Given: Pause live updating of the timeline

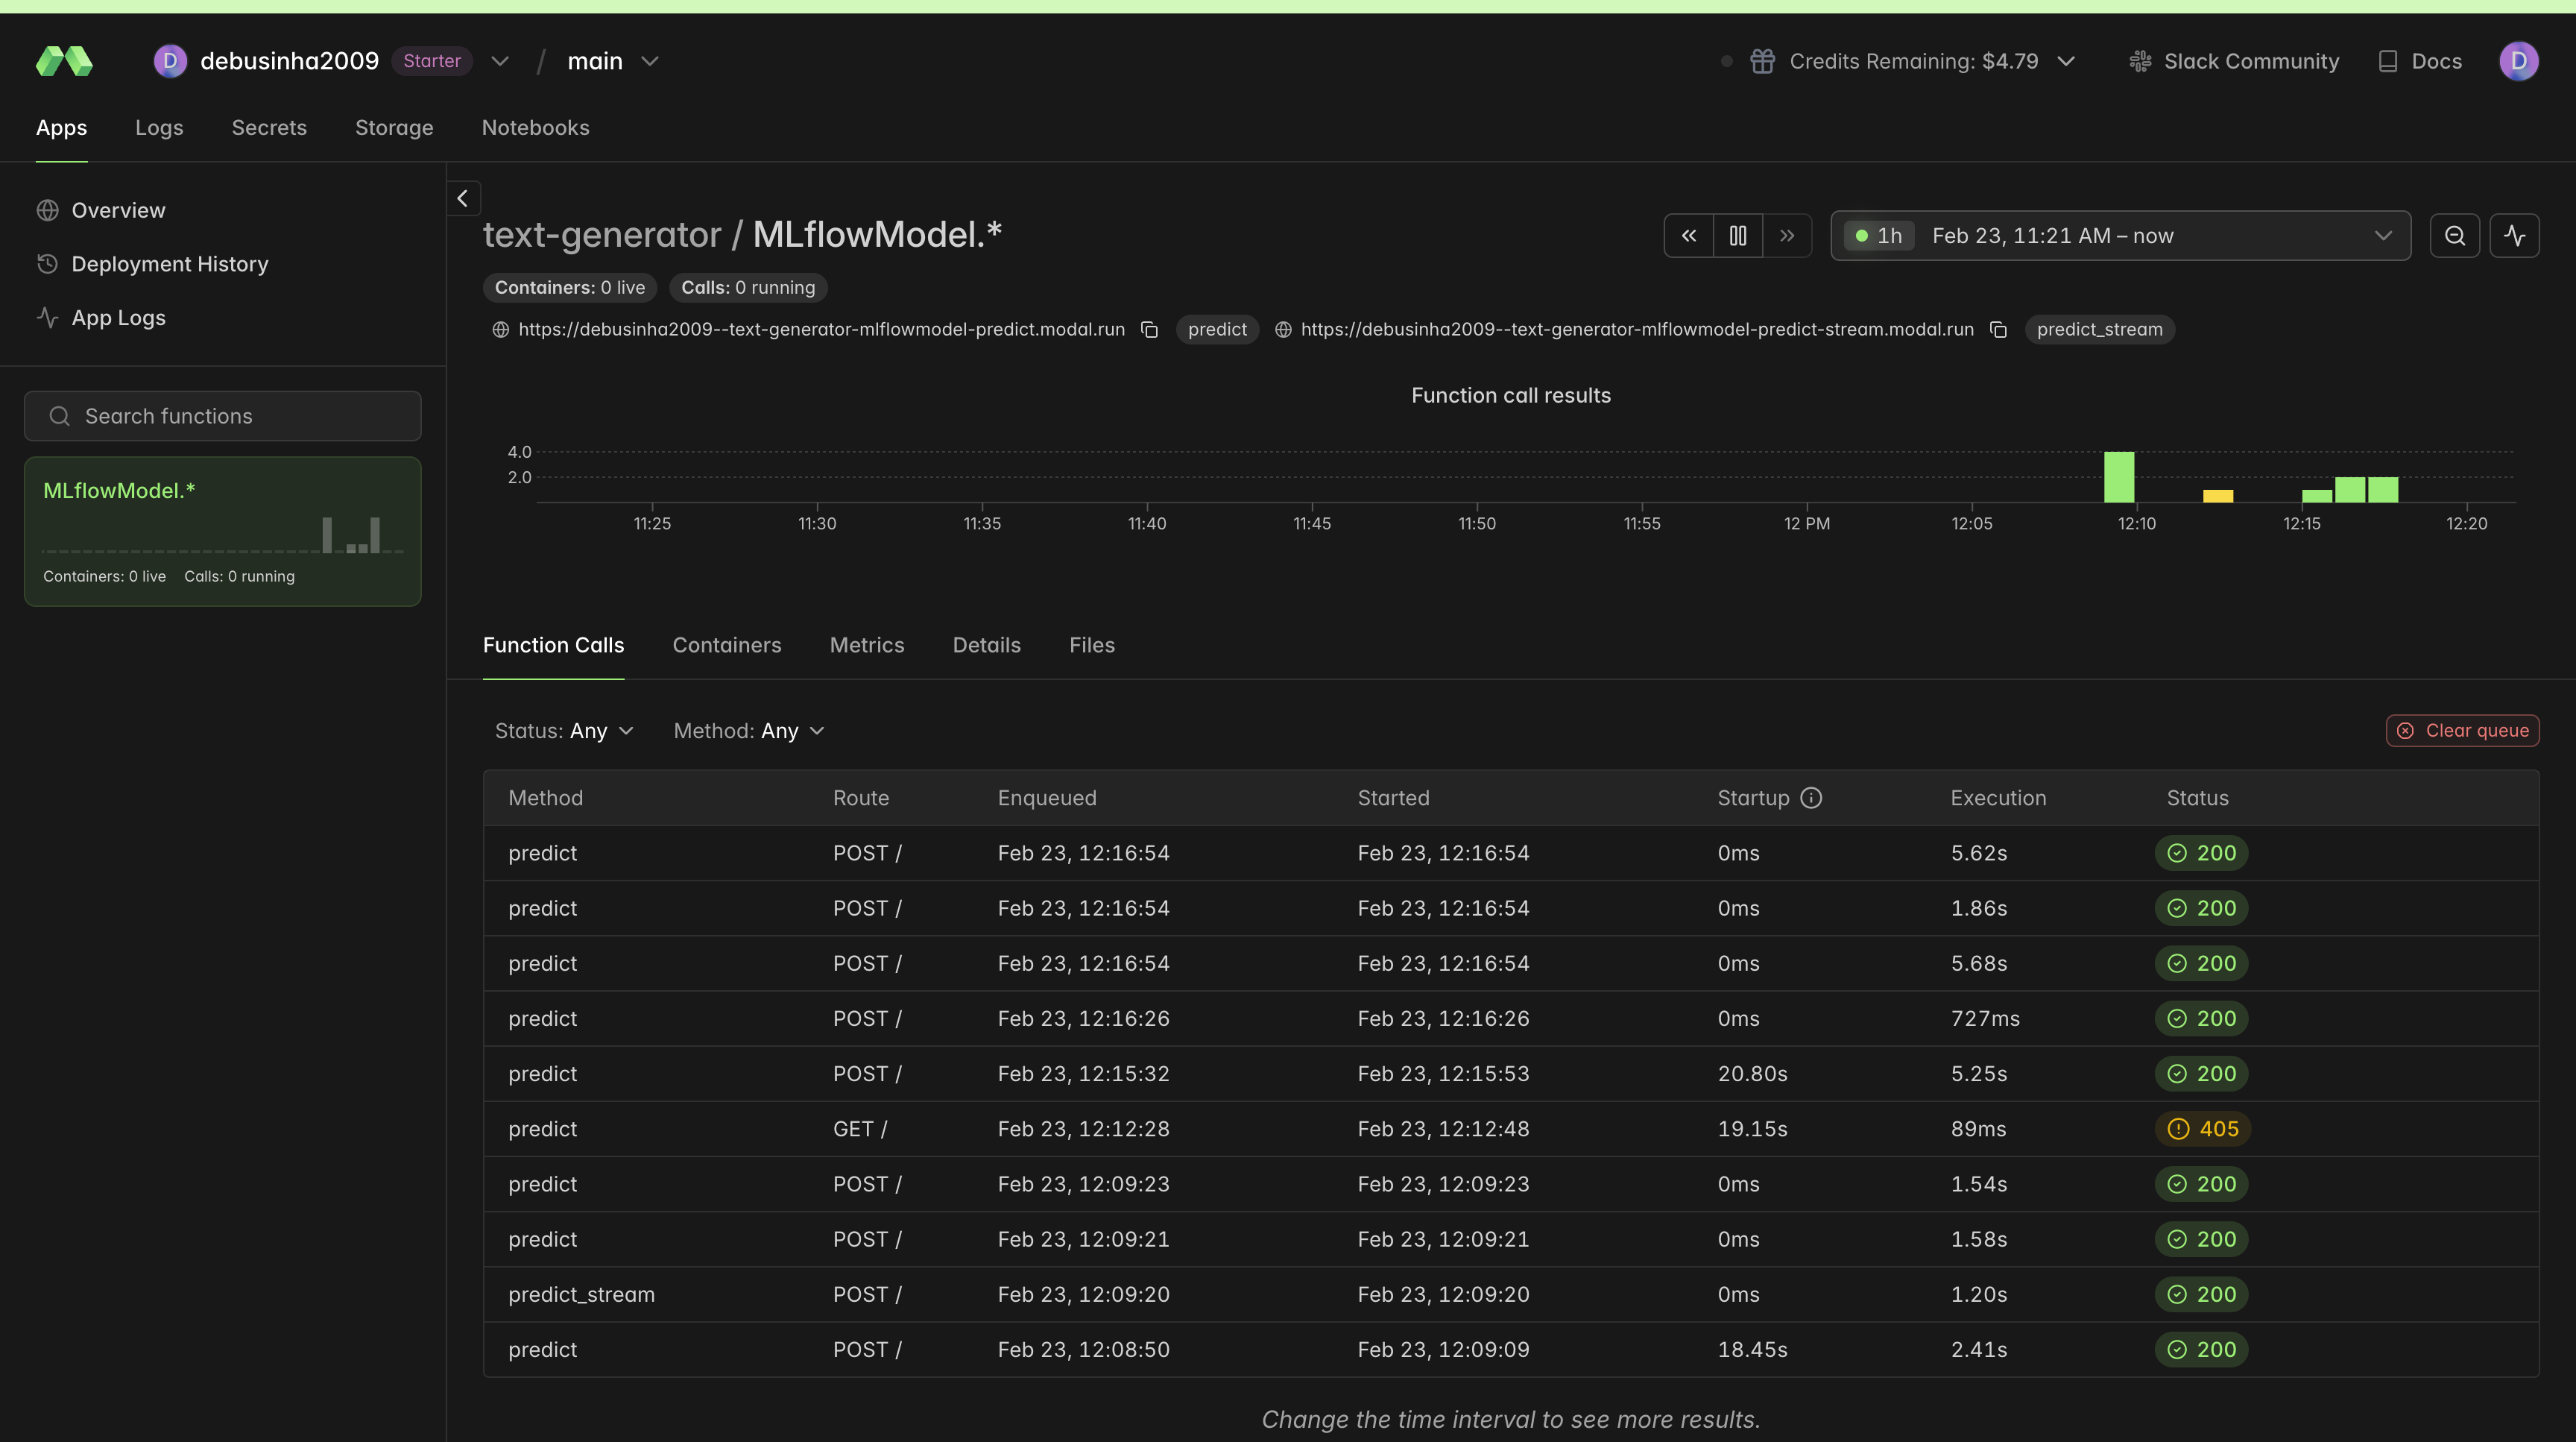Looking at the screenshot, I should [1737, 235].
